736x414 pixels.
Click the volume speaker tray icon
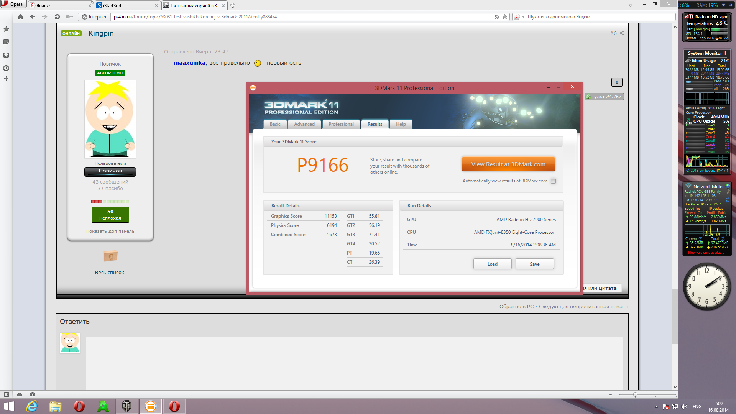tap(684, 407)
